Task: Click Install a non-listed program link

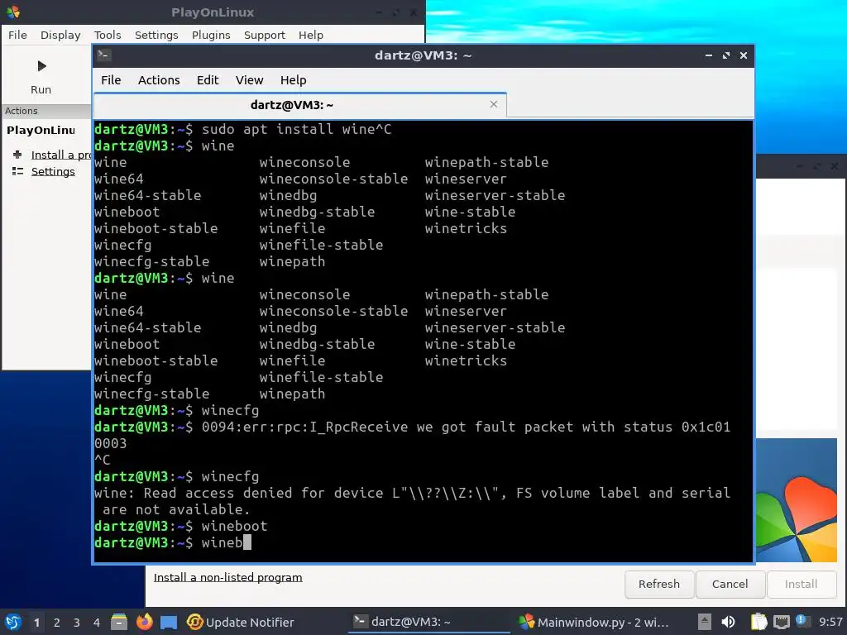Action: pyautogui.click(x=228, y=577)
